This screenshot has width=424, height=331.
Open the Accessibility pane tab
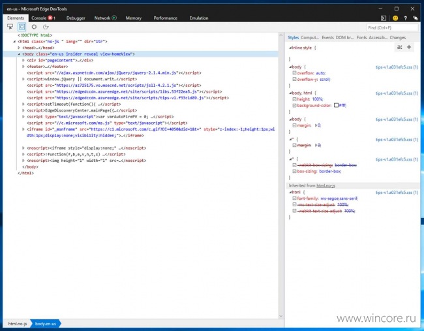378,38
